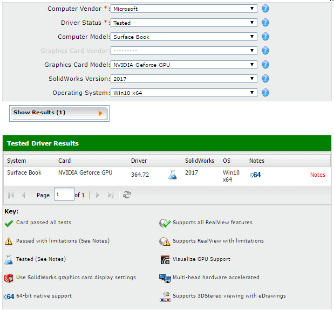Select NVIDIA Geforce GPU cell in results
Screen dimensions: 334x311
(85, 172)
